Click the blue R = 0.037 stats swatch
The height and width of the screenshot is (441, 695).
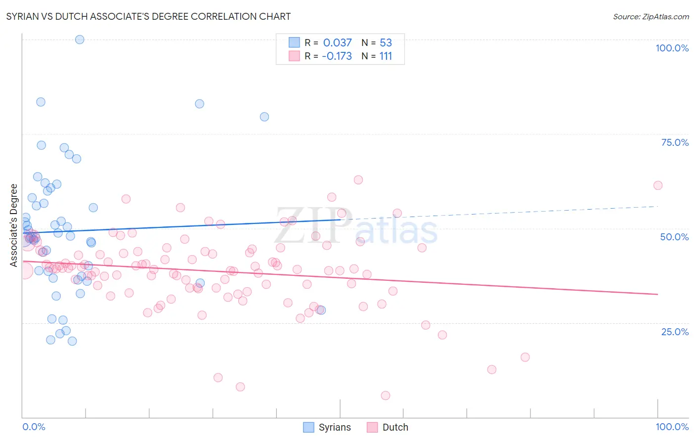click(x=294, y=43)
